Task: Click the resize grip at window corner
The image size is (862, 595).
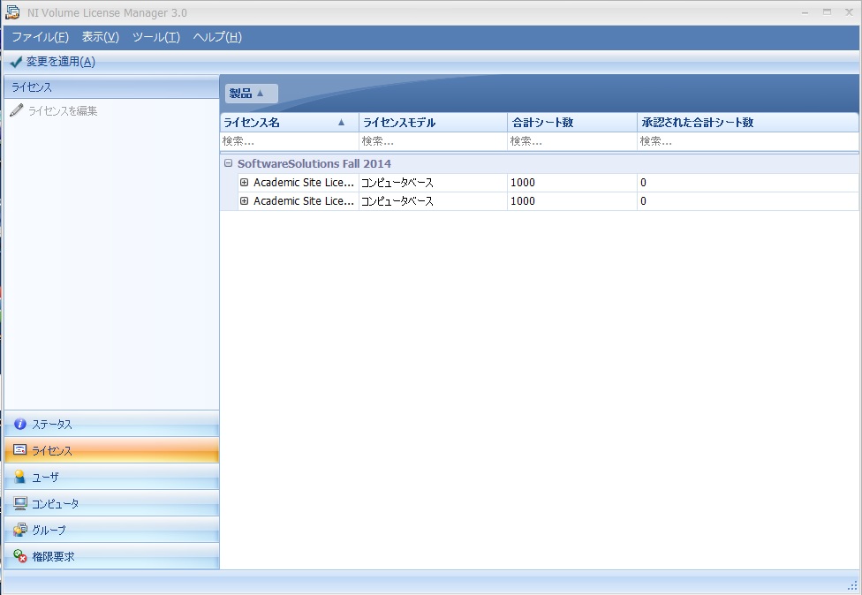Action: (x=852, y=585)
